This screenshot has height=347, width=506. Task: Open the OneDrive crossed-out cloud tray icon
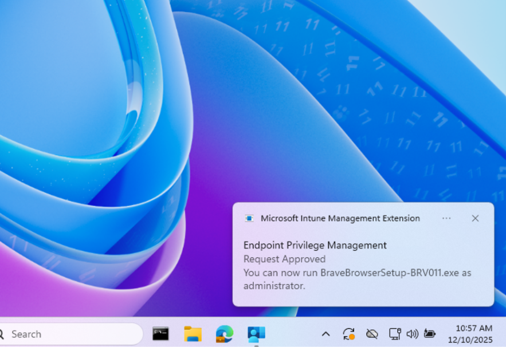point(372,334)
